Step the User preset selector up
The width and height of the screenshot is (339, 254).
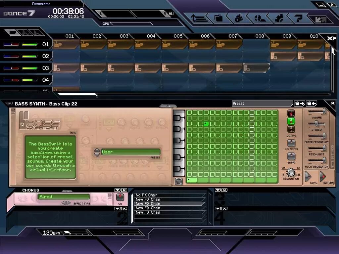[x=97, y=150]
